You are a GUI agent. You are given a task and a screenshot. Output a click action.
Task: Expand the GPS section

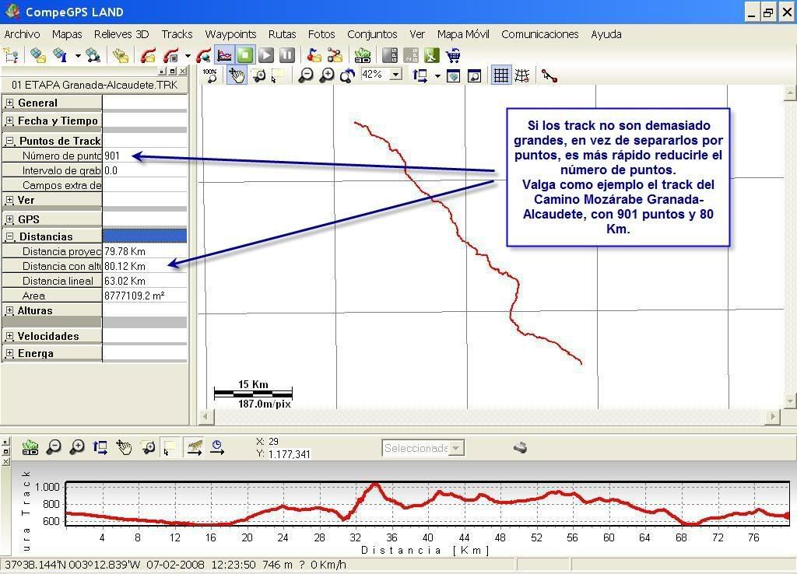click(x=9, y=219)
